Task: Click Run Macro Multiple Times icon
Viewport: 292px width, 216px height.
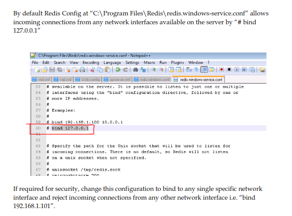Action: [244, 70]
